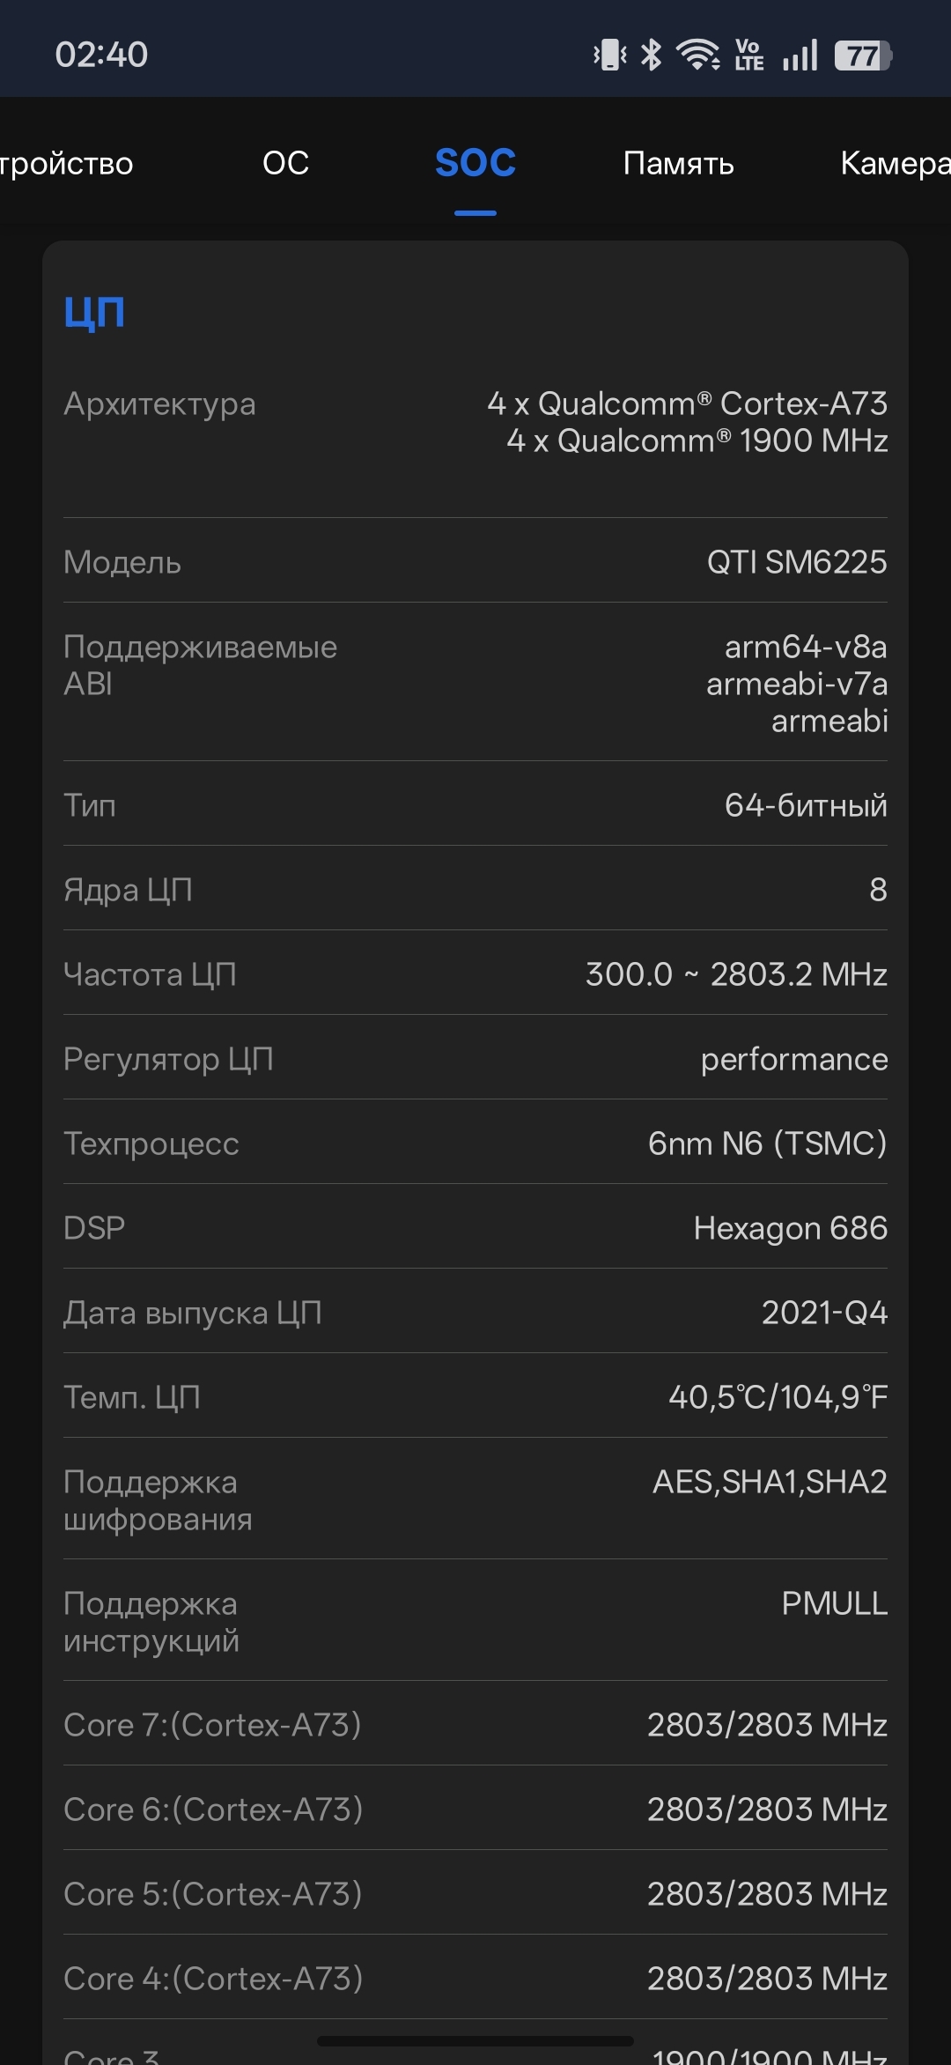Screen dimensions: 951x2065
Task: Select the Core 7 Cortex-A73 frequency row
Action: coord(475,1724)
